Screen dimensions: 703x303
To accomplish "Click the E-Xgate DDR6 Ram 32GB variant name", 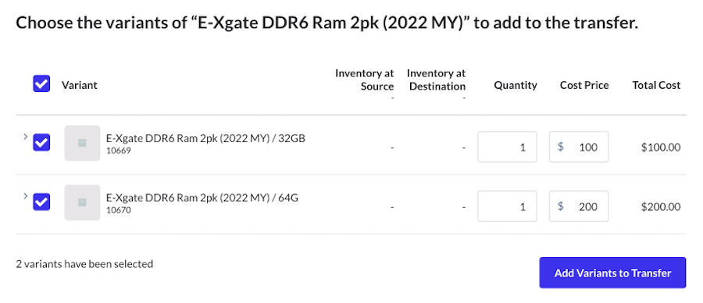I will pyautogui.click(x=205, y=138).
